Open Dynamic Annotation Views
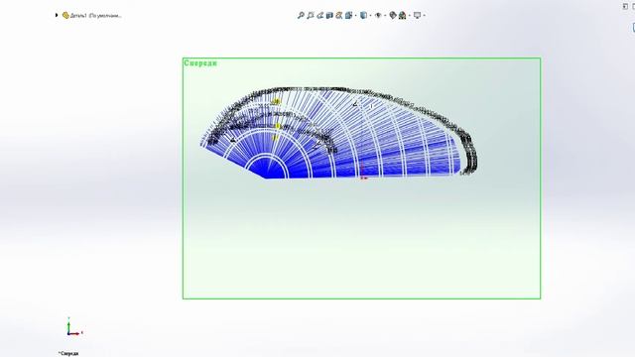Viewport: 635px width, 357px height. point(339,16)
